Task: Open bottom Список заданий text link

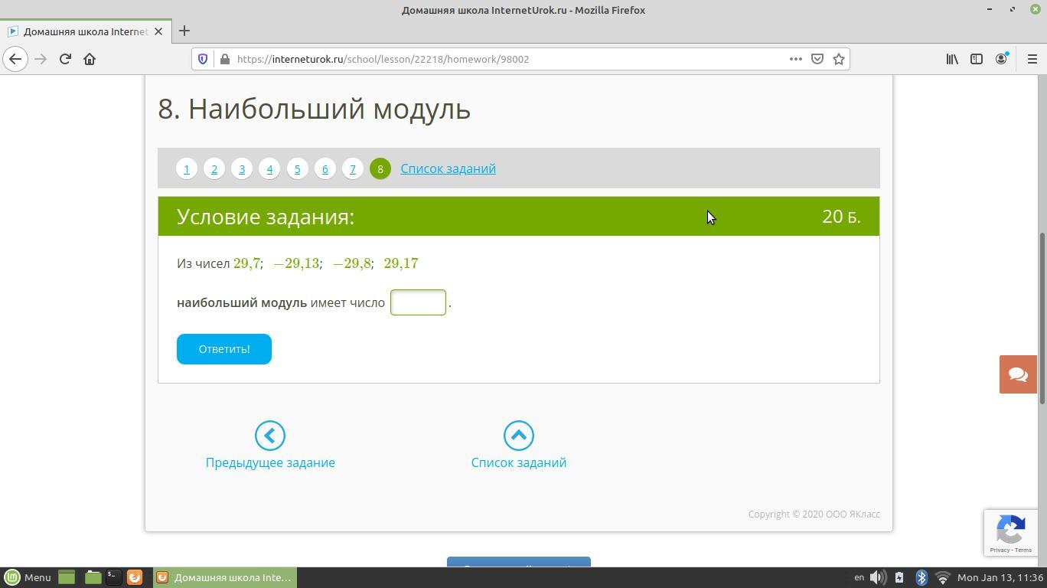Action: 519,462
